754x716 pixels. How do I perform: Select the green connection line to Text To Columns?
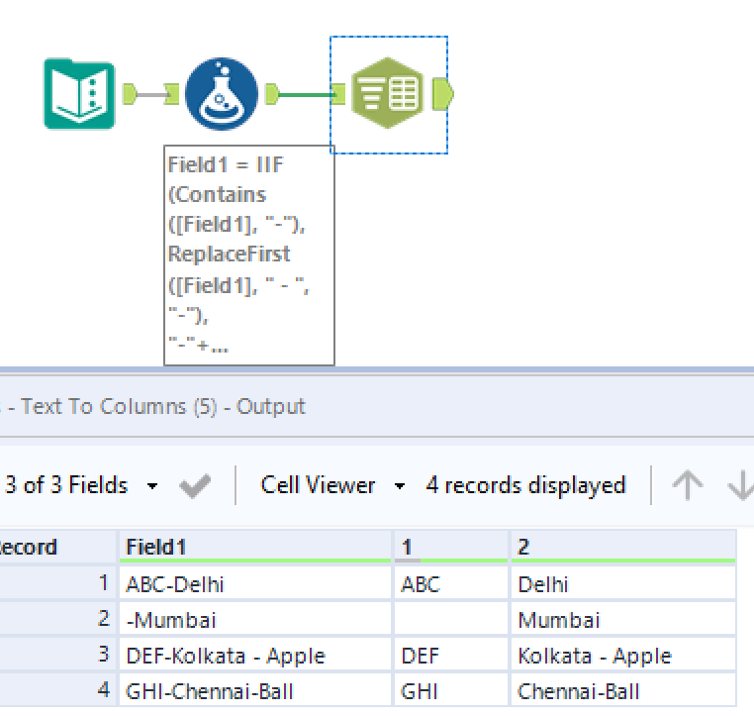[307, 95]
